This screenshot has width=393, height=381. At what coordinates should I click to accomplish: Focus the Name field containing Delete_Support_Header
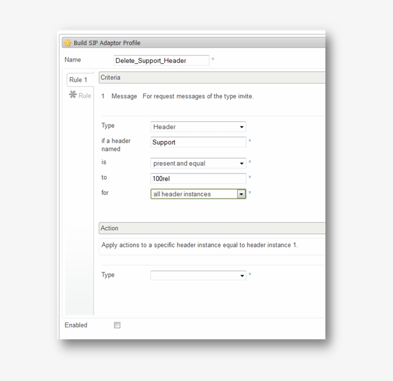161,60
